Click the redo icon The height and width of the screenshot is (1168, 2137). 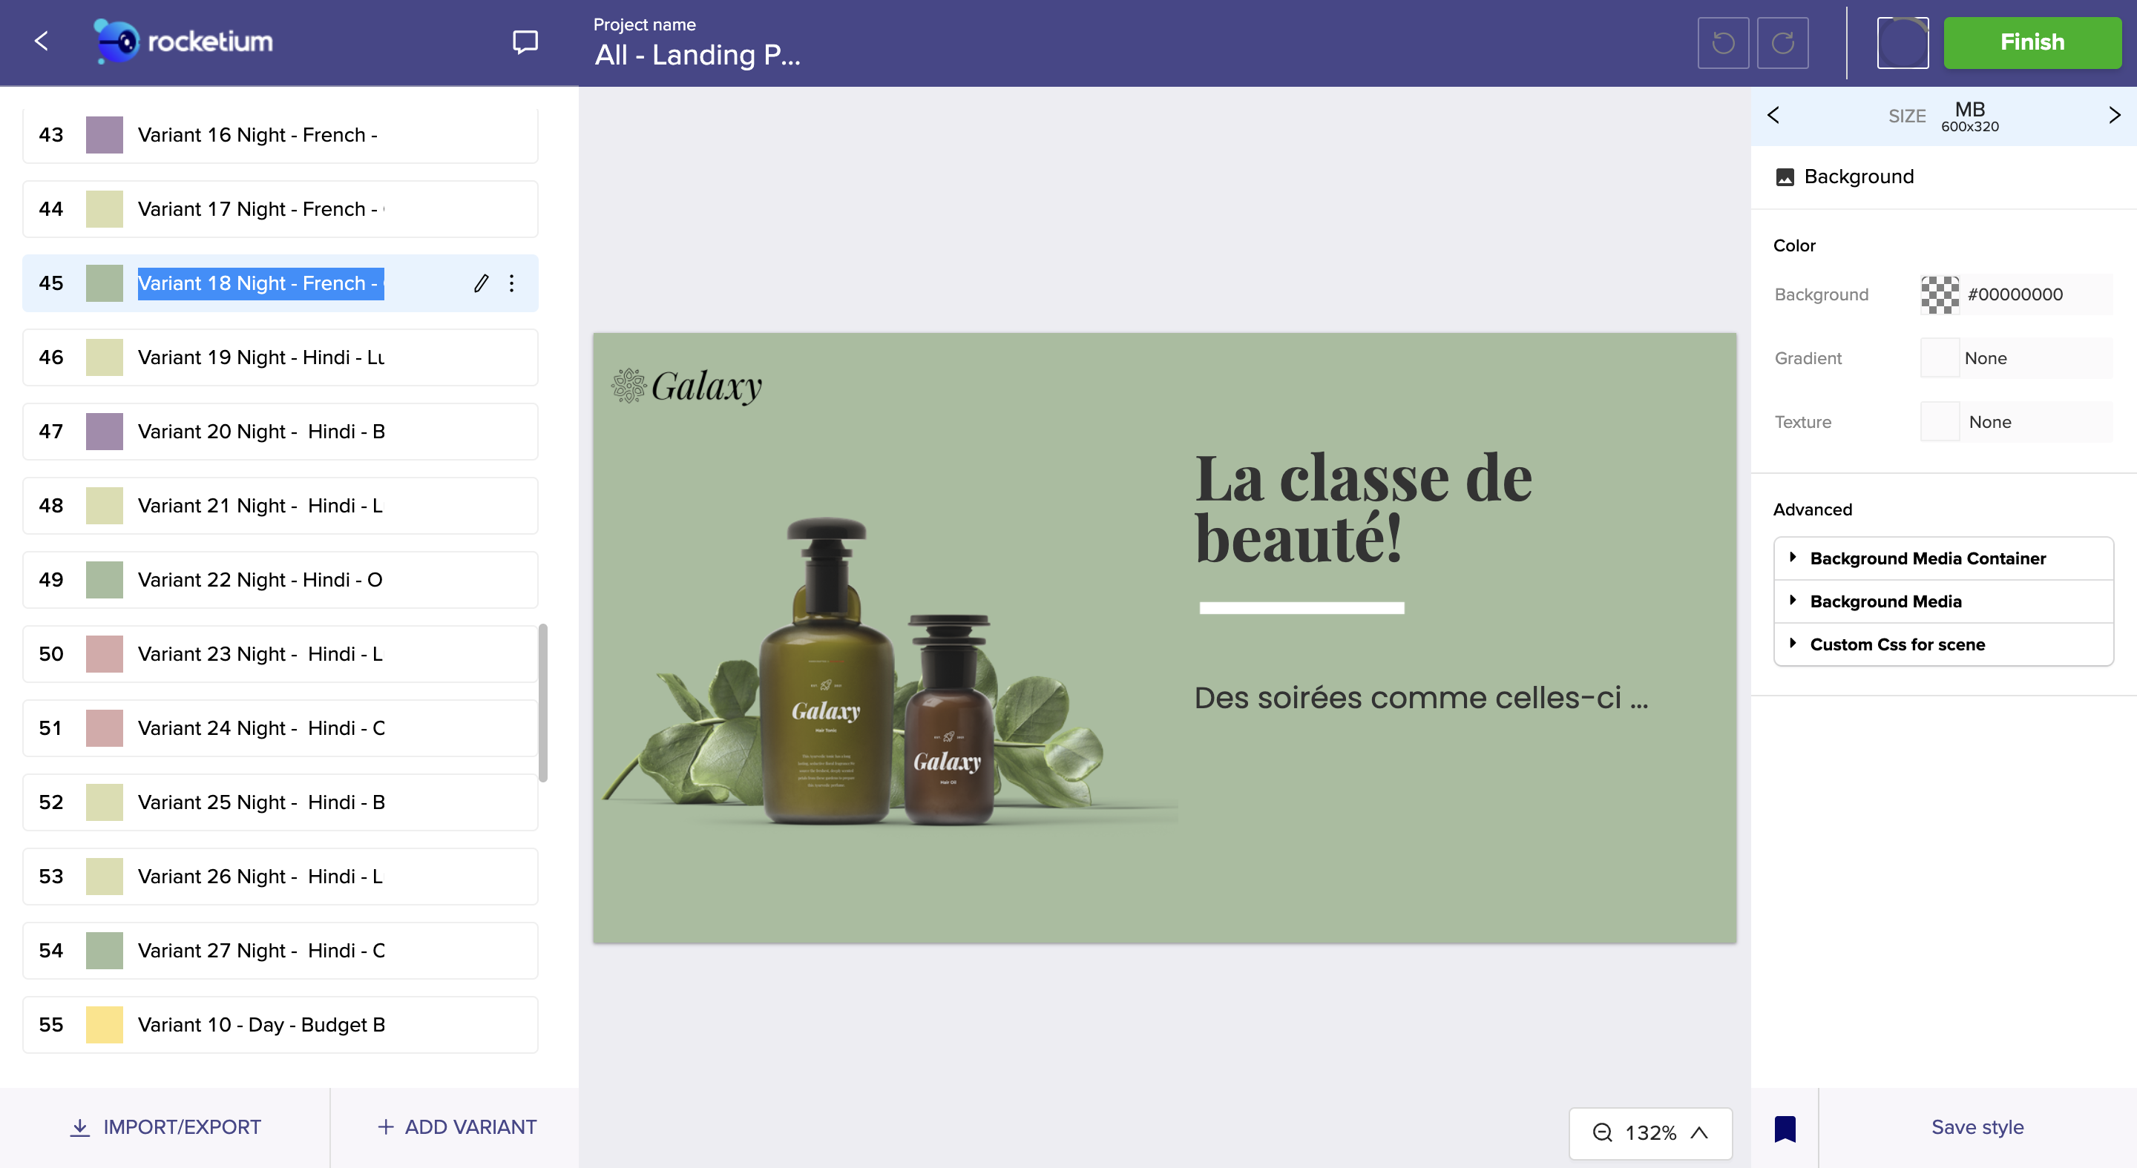[x=1783, y=42]
